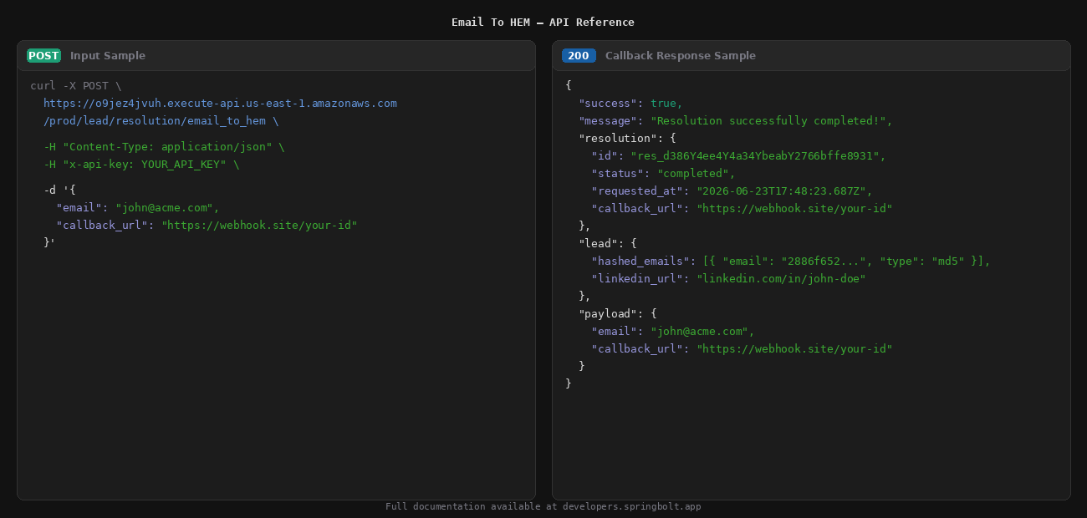Click the linkedin.com/in/john-doe URL value
Viewport: 1087px width, 518px height.
tap(781, 279)
